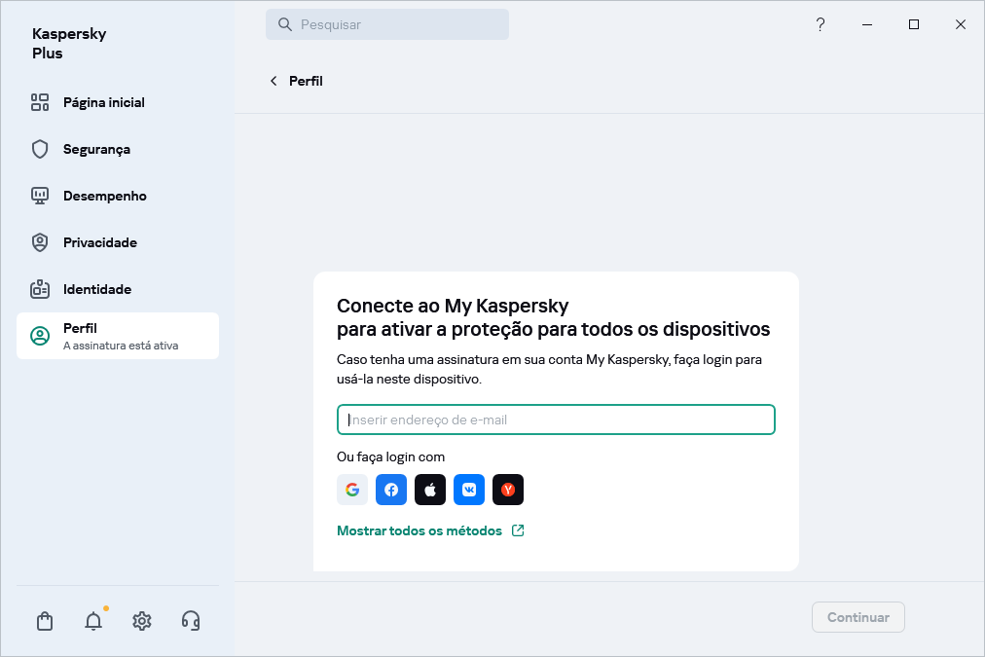Viewport: 985px width, 657px height.
Task: Log in using Facebook
Action: pos(390,490)
